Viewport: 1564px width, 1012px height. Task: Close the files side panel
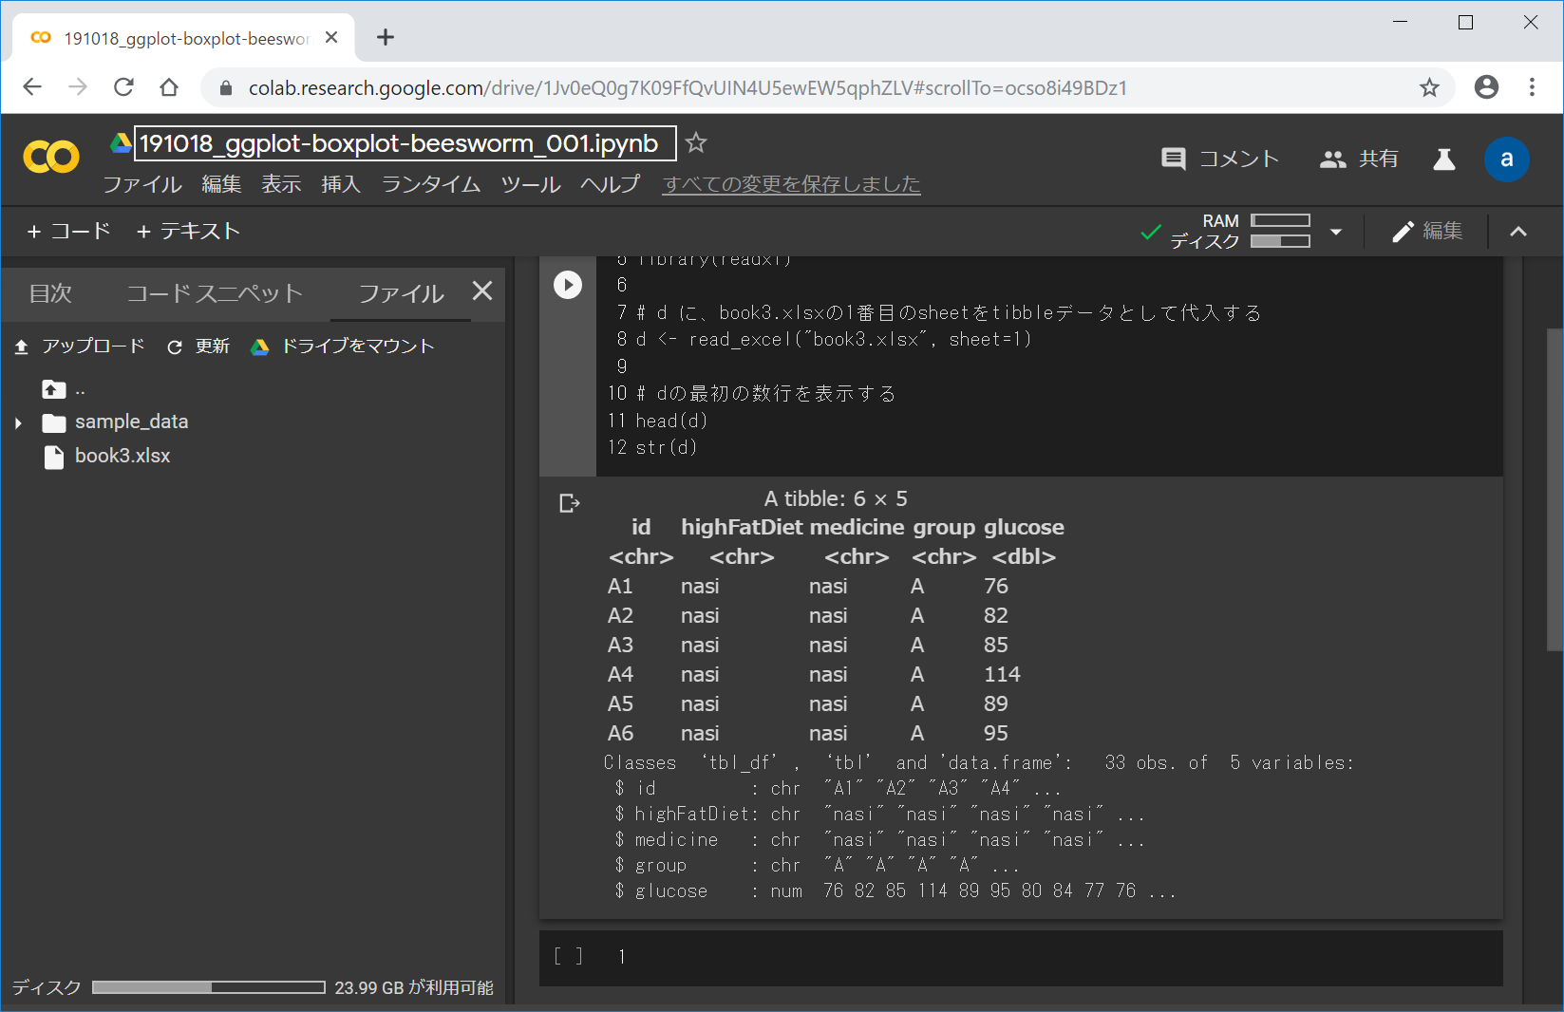pyautogui.click(x=482, y=291)
